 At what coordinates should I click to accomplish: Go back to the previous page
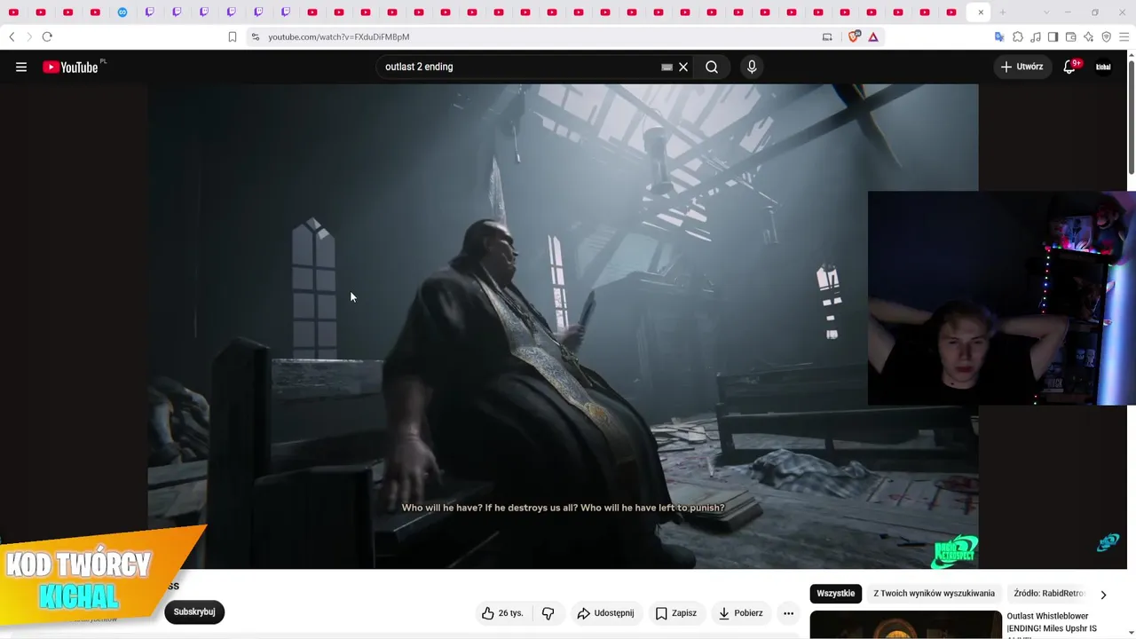(x=12, y=36)
